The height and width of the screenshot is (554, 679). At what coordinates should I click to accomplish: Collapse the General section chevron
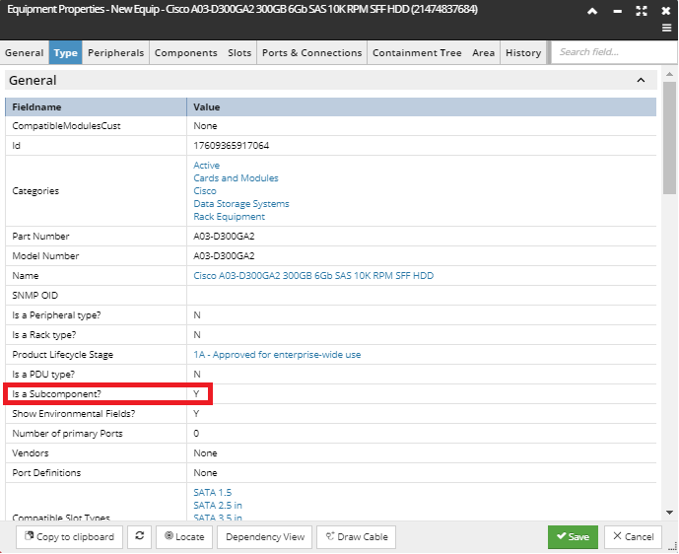click(x=641, y=80)
